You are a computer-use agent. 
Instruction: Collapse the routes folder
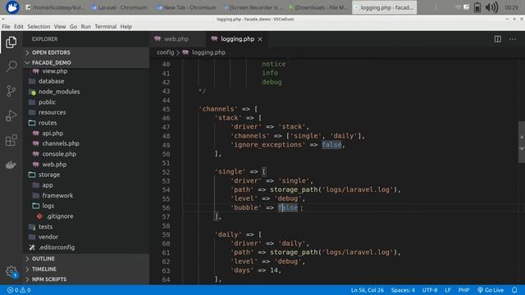tap(48, 123)
